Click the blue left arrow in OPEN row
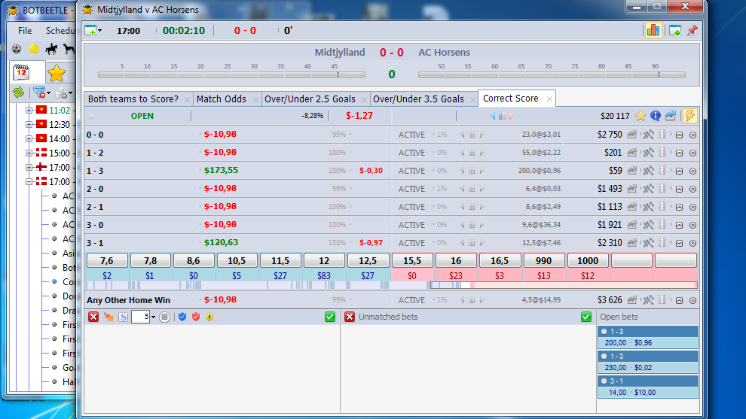Image resolution: width=746 pixels, height=419 pixels. coord(493,115)
